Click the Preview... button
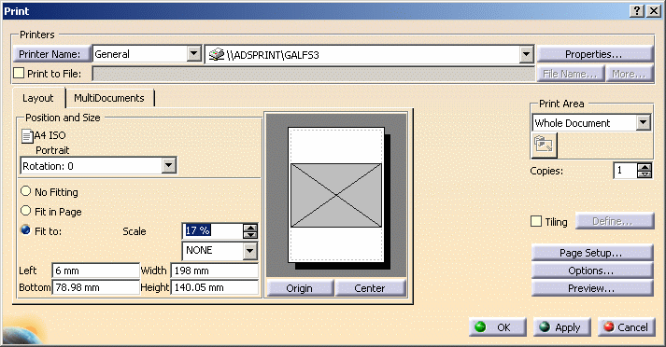Viewport: 666px width, 347px height. [x=591, y=288]
